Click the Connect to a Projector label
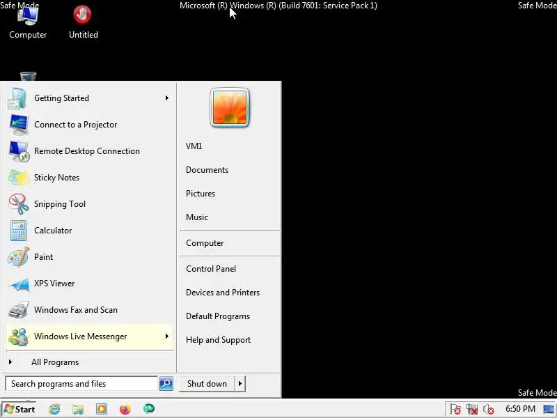 point(76,125)
